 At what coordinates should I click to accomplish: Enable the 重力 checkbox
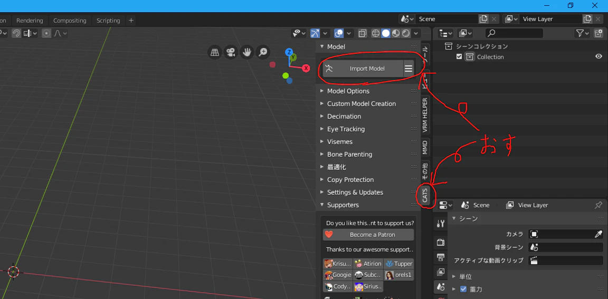click(x=463, y=289)
